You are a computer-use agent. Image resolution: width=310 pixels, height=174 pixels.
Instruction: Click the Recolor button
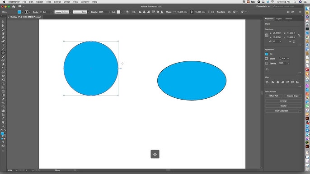tap(283, 106)
